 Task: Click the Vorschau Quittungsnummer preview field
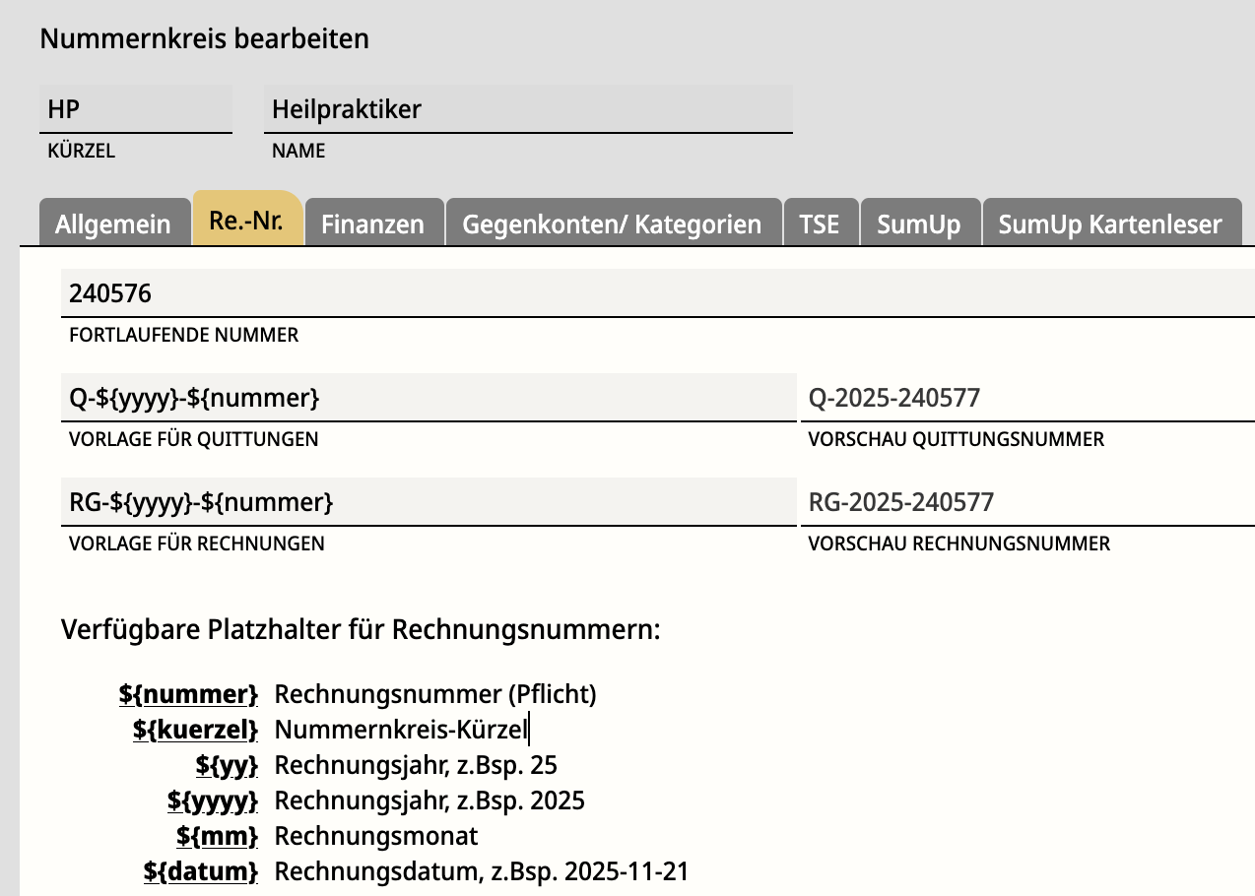pyautogui.click(x=1024, y=398)
